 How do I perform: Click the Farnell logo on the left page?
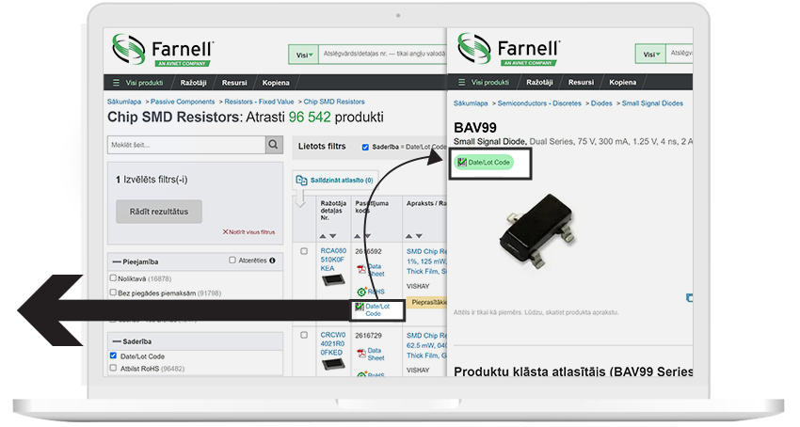point(163,50)
